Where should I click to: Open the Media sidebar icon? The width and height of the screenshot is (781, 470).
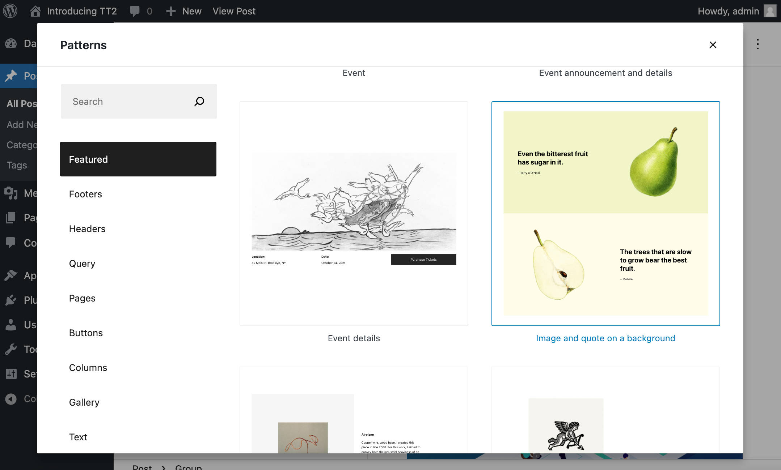click(x=11, y=193)
